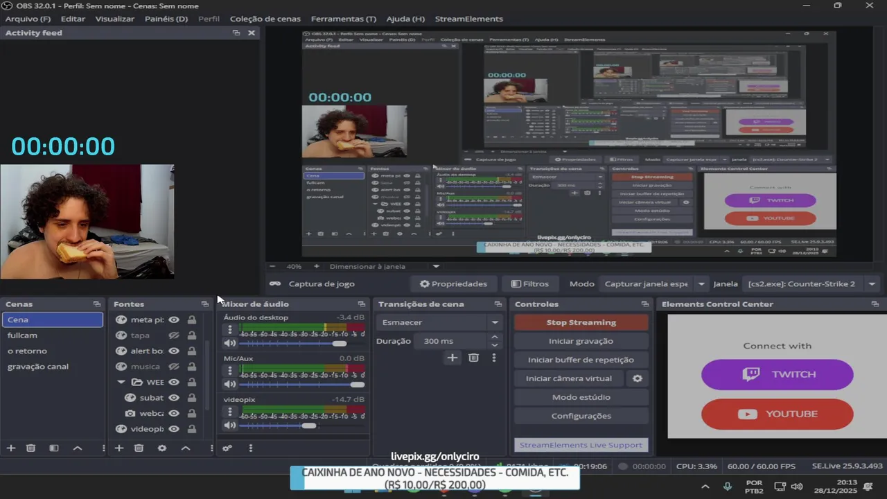887x499 pixels.
Task: Open Visualizar menu
Action: (x=115, y=19)
